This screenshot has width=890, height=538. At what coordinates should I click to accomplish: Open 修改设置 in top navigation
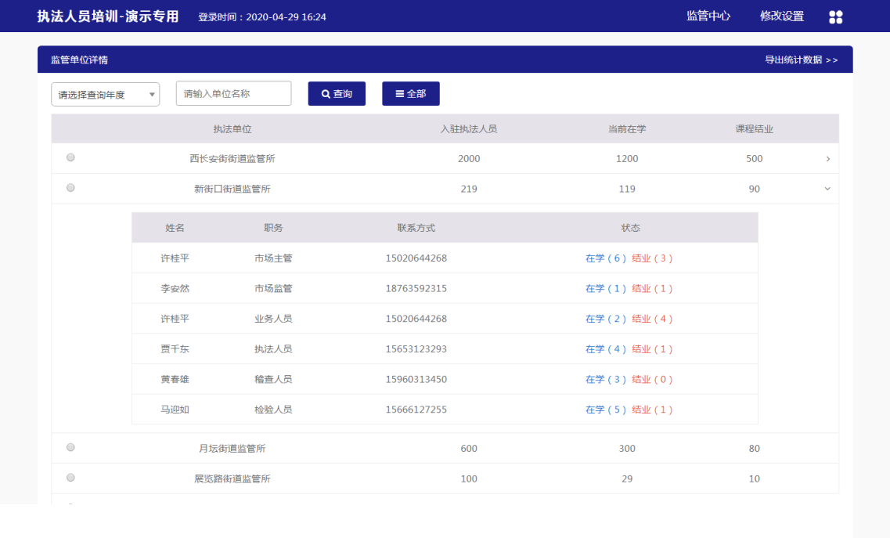(782, 16)
